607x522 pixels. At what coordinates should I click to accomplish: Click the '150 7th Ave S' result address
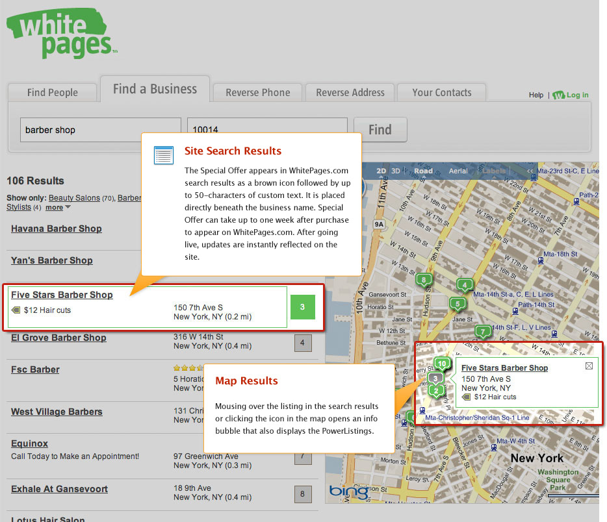tap(198, 307)
